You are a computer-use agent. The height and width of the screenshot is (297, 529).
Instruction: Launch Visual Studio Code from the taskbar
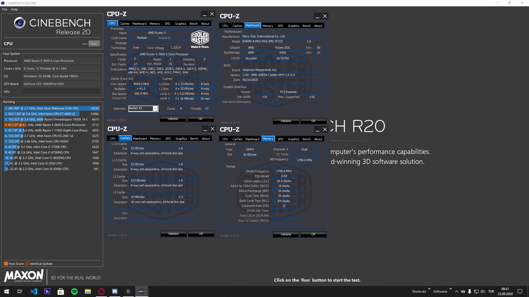34,291
